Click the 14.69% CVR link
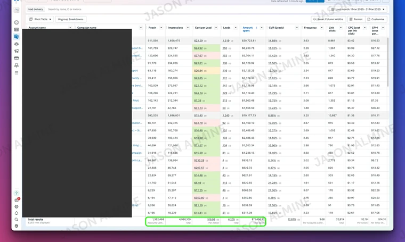This screenshot has width=405, height=242. (x=273, y=41)
